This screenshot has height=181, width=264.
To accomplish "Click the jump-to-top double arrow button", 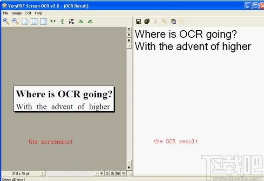I will (x=129, y=40).
